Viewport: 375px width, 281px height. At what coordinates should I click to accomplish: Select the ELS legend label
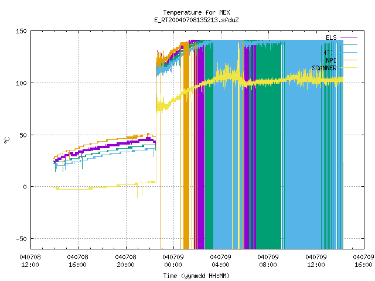(331, 37)
